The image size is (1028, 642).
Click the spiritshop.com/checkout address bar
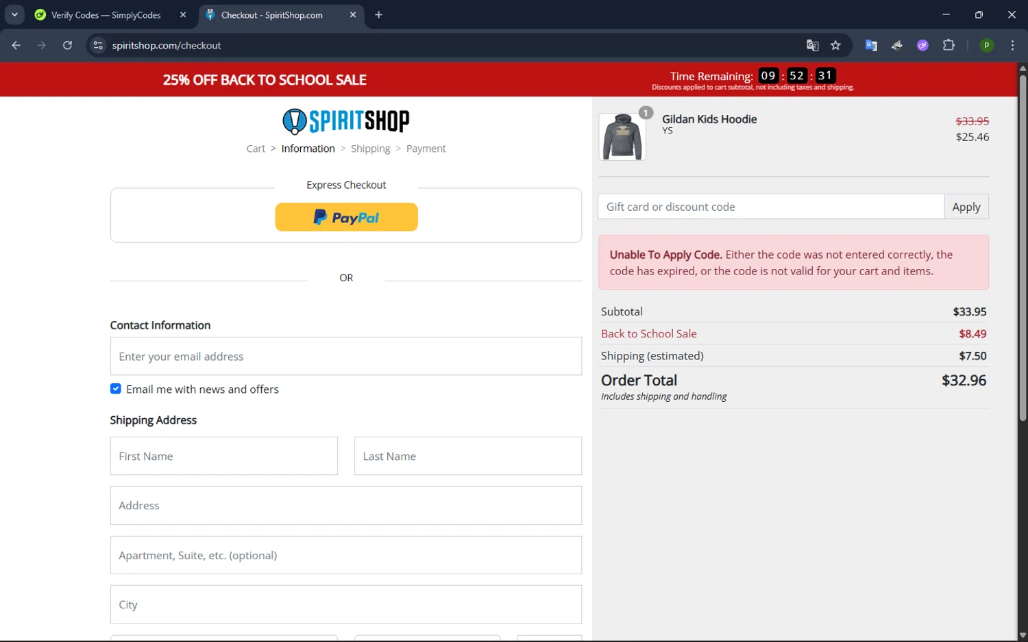tap(452, 45)
